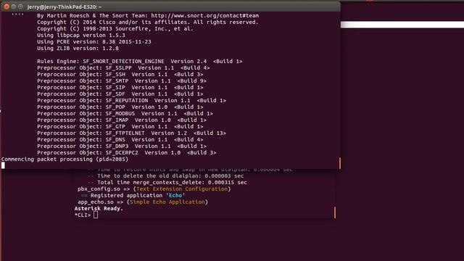Close the jerry@jerry-ThinkPad-E520 terminal window
464x261 pixels.
click(7, 7)
